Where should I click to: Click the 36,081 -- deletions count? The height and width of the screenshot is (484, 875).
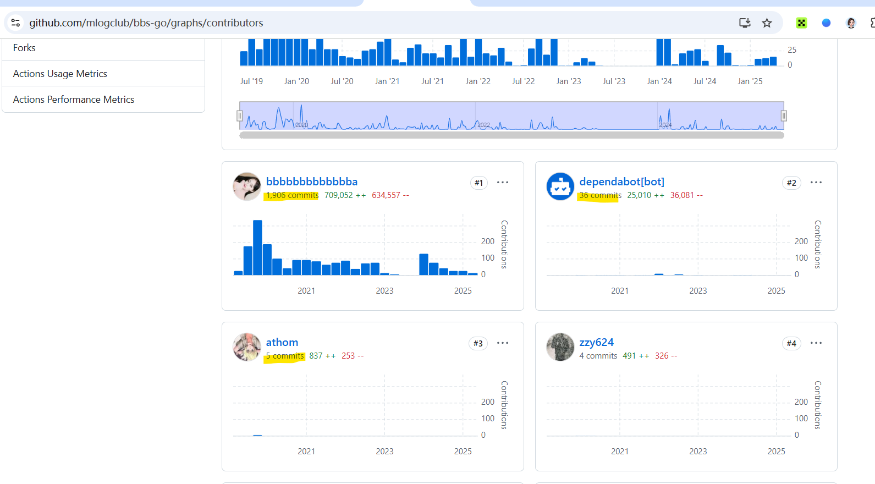coord(686,195)
